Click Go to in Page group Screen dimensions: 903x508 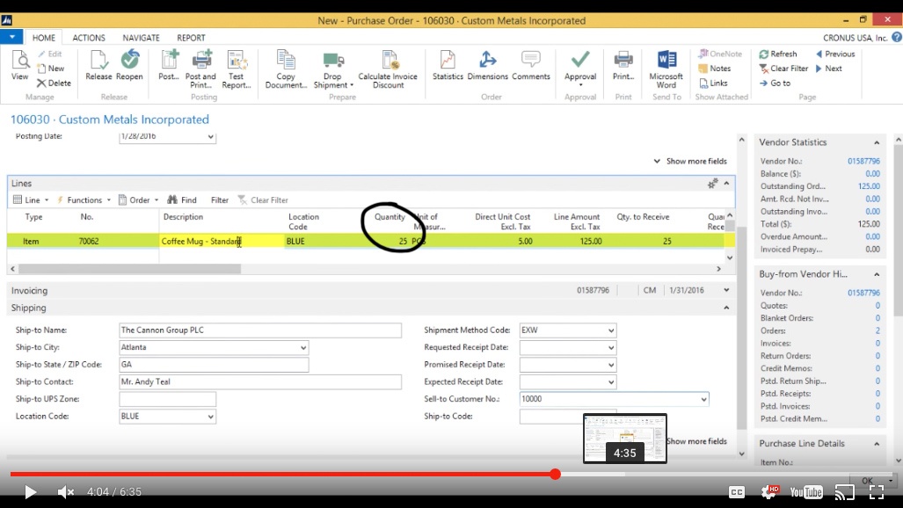pos(775,83)
